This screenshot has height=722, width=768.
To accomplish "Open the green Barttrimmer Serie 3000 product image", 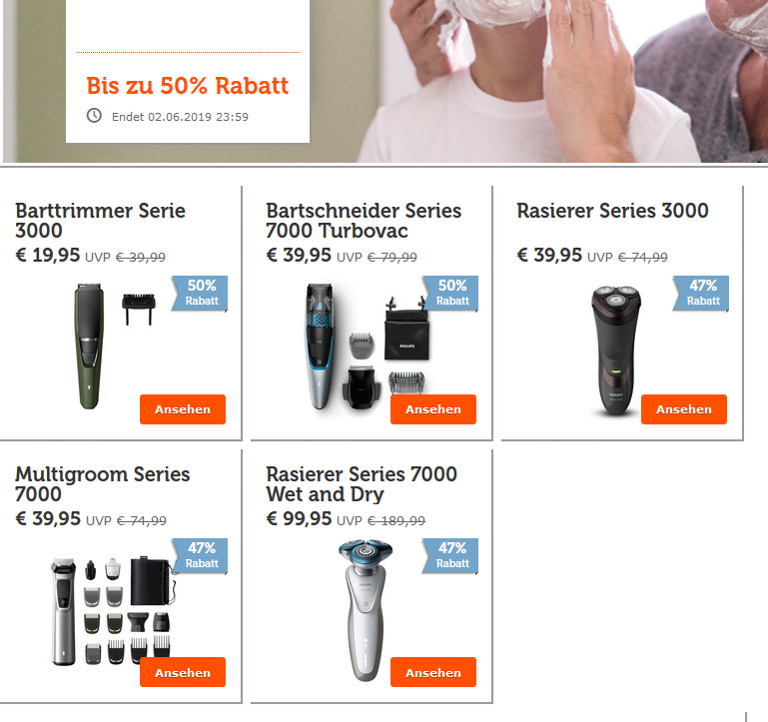I will [89, 346].
